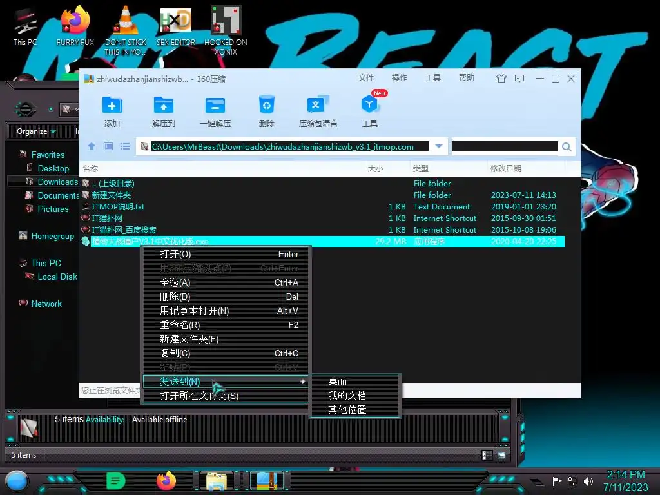The image size is (660, 495).
Task: Open the FURRY FUX Firefox desktop icon
Action: [x=75, y=26]
